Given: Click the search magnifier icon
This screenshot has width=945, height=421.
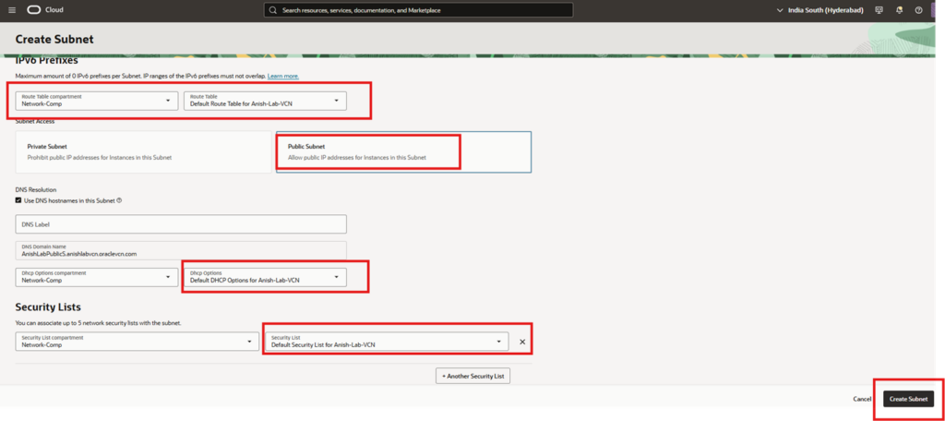Looking at the screenshot, I should [273, 10].
